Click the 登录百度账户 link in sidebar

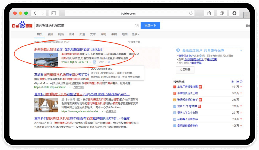coord(186,56)
